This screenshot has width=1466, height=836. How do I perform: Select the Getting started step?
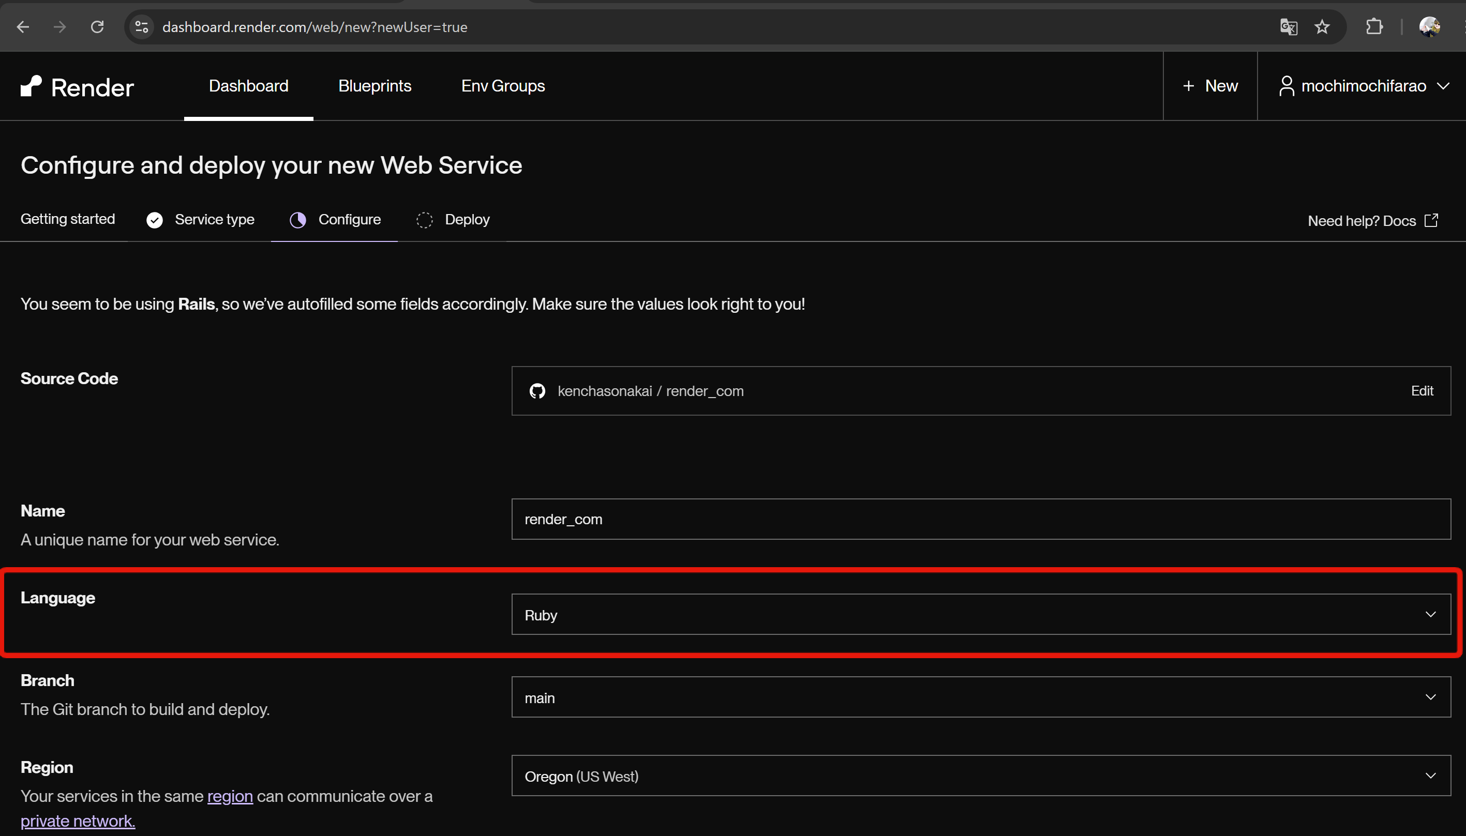click(68, 219)
